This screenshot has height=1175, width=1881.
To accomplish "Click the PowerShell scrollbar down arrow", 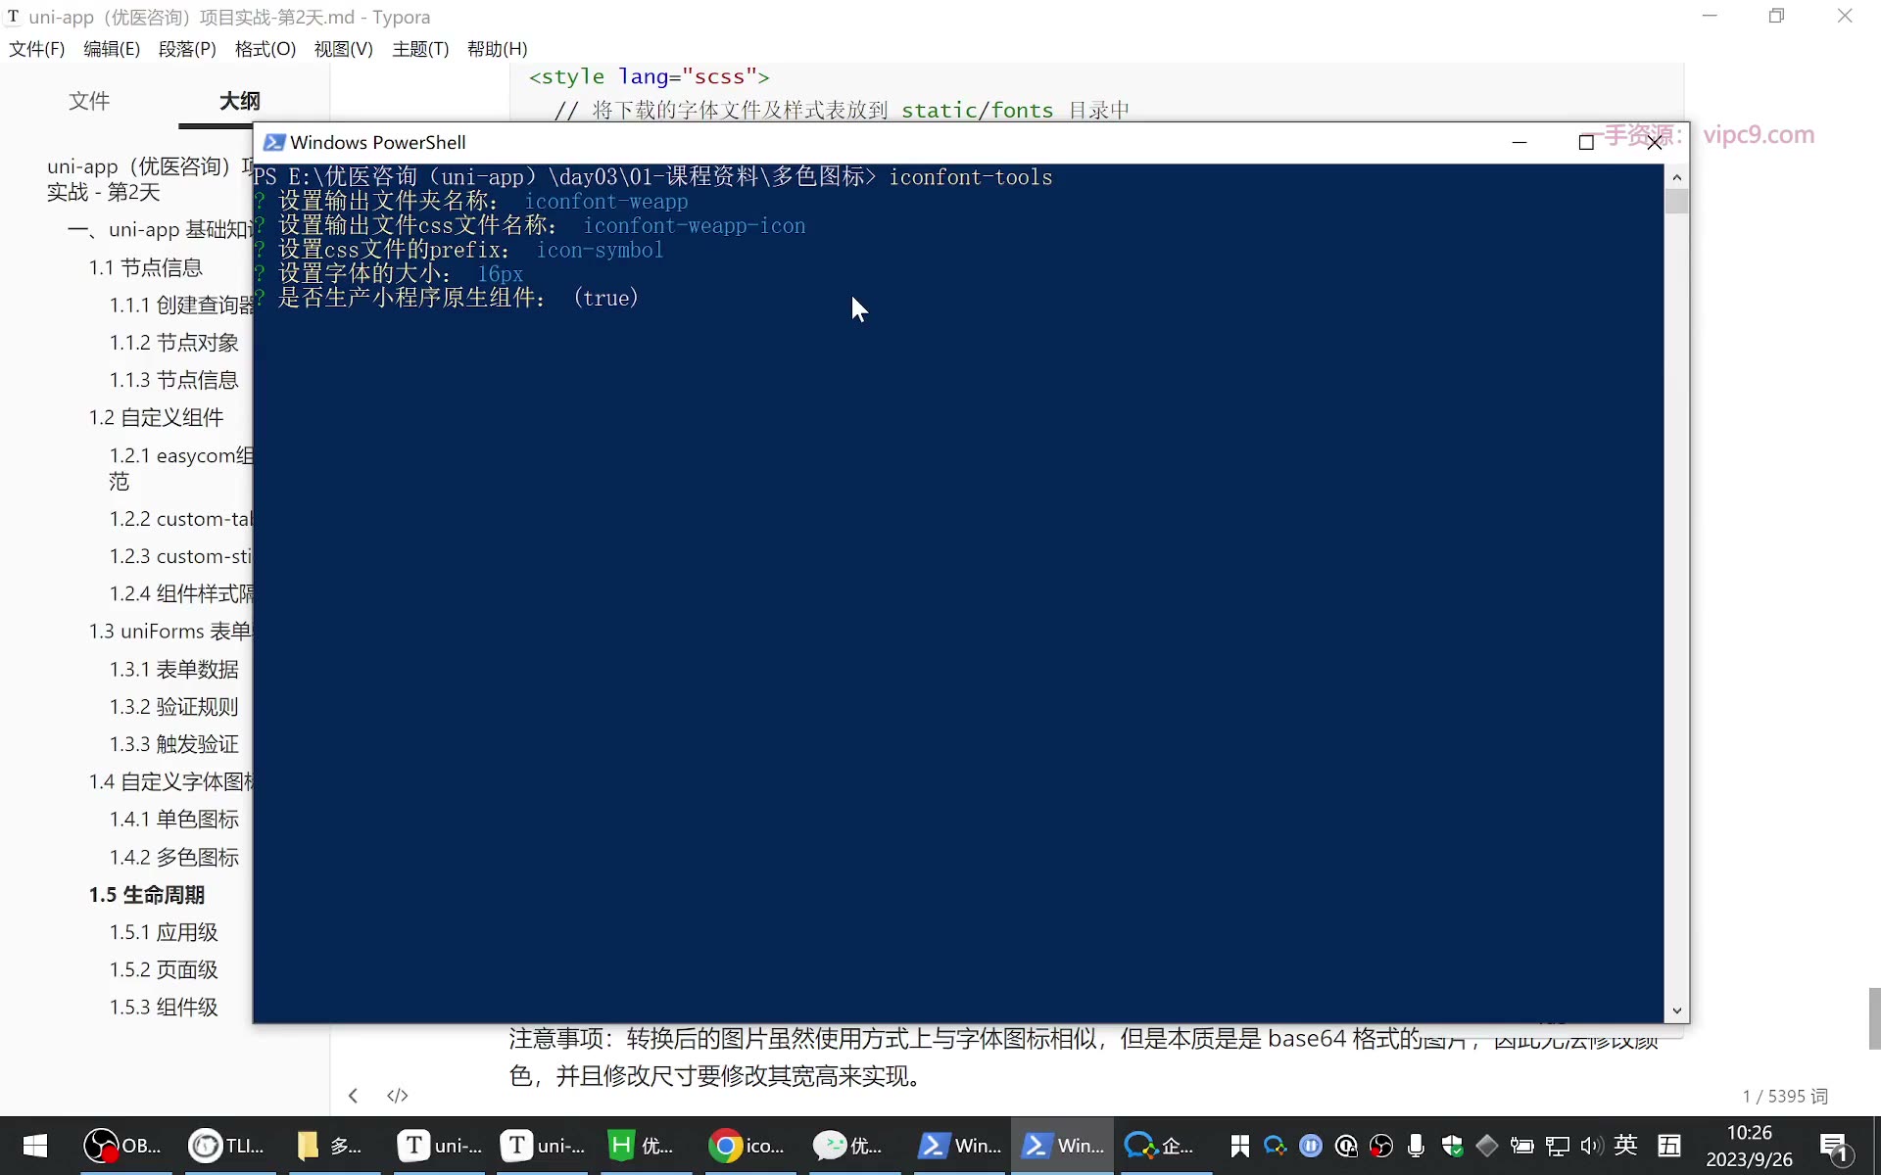I will (1677, 1010).
